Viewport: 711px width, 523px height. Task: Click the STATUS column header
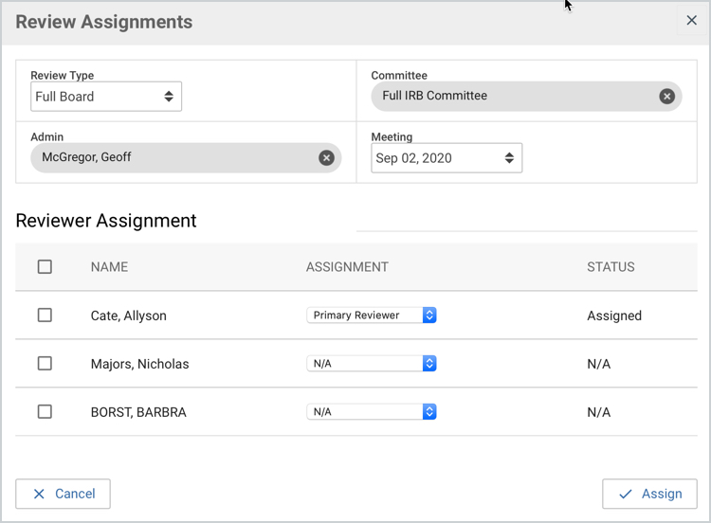pyautogui.click(x=611, y=267)
